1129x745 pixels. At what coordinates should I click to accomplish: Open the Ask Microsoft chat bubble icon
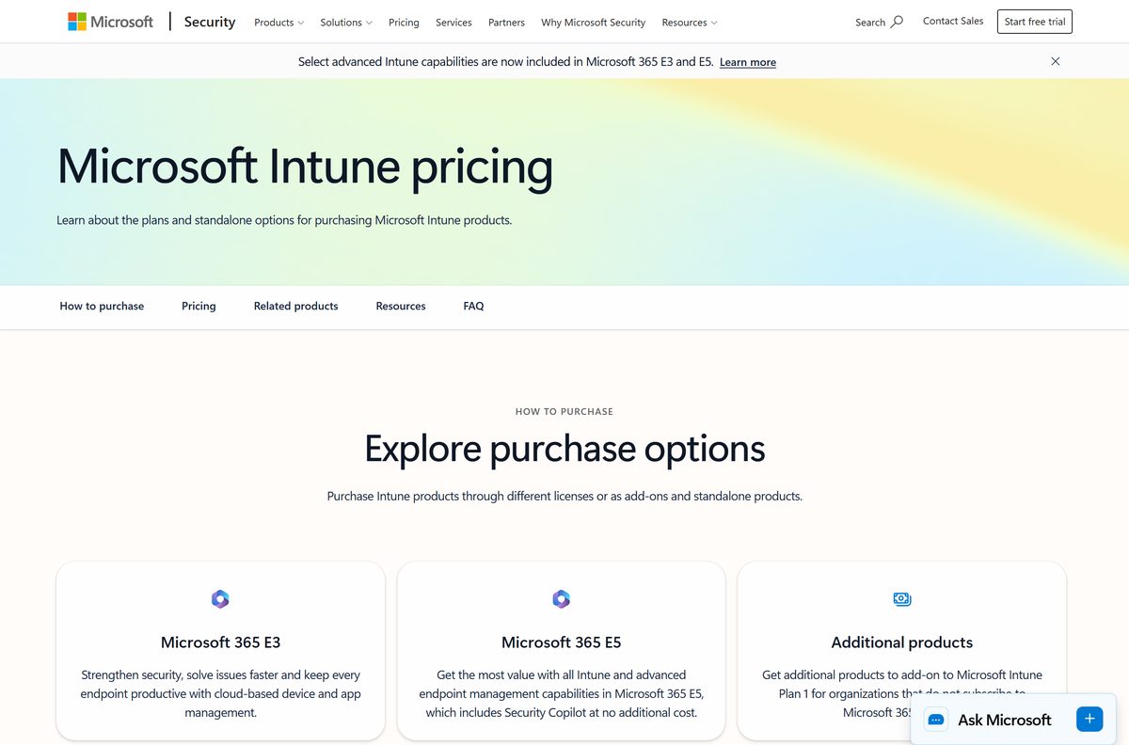pyautogui.click(x=936, y=720)
